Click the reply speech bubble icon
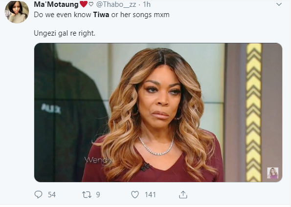Image resolution: width=291 pixels, height=207 pixels. pos(39,195)
